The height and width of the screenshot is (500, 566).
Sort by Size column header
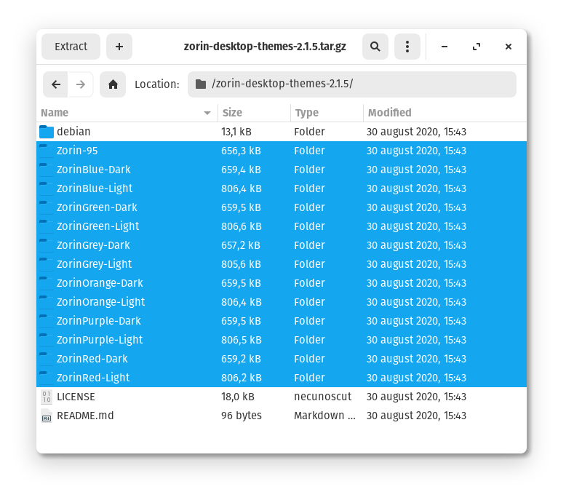254,113
